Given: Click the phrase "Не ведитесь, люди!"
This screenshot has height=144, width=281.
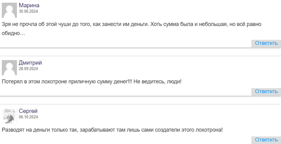Looking at the screenshot, I should click(157, 82).
